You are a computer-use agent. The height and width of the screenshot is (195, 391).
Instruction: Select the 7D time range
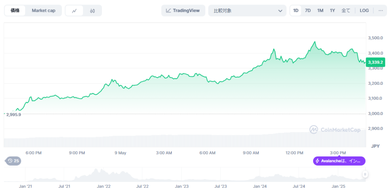(308, 11)
